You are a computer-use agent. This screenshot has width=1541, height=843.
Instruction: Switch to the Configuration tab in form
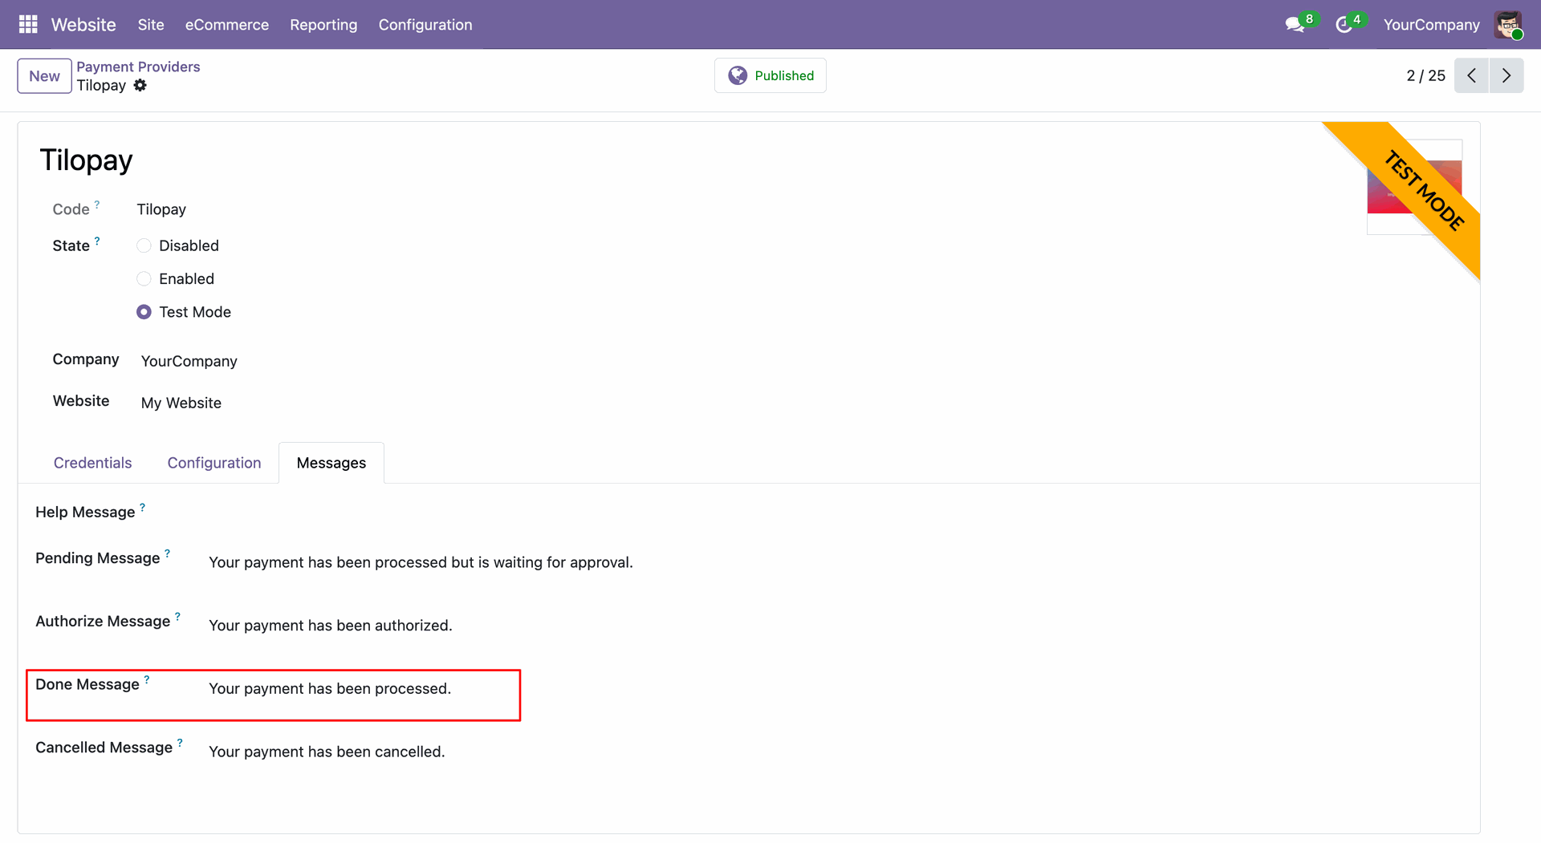(214, 463)
